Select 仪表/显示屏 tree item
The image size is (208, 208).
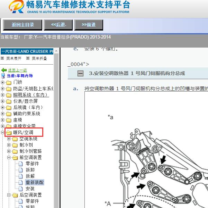click(26, 101)
